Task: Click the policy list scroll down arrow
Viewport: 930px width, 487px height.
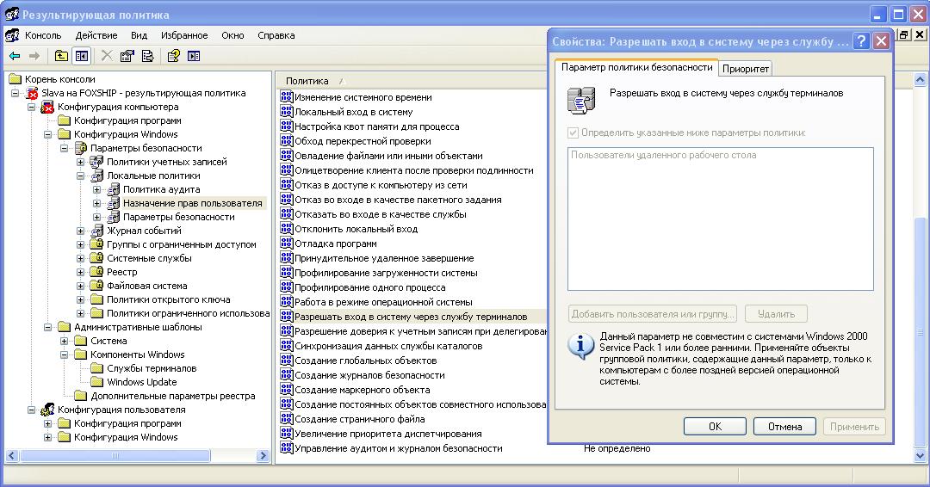Action: tap(920, 456)
